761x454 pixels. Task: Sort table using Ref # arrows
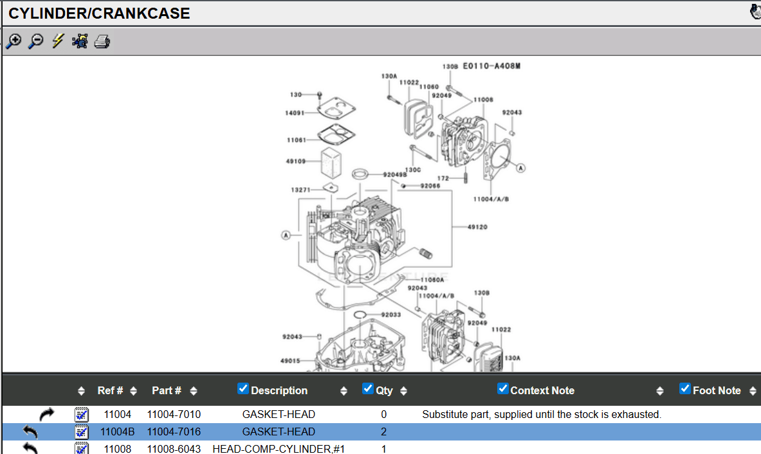point(133,391)
